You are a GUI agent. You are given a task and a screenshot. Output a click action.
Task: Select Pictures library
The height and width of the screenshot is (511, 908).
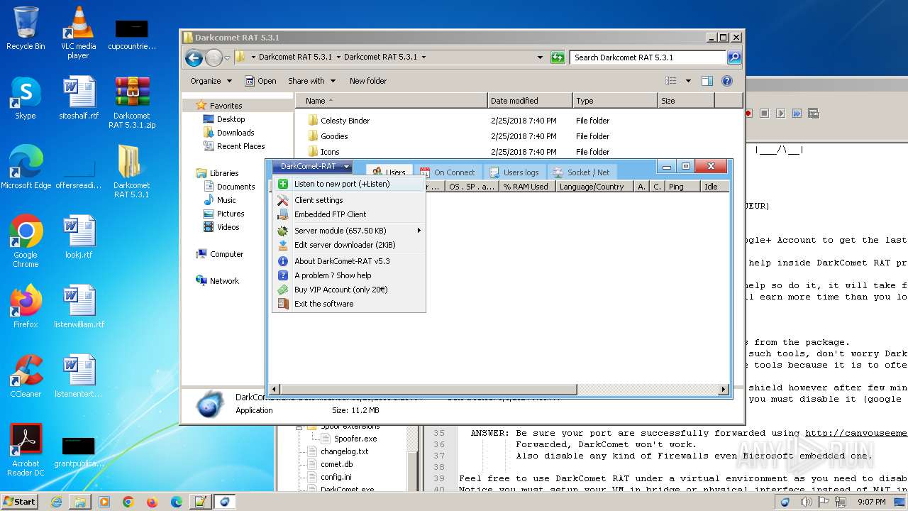click(x=231, y=214)
